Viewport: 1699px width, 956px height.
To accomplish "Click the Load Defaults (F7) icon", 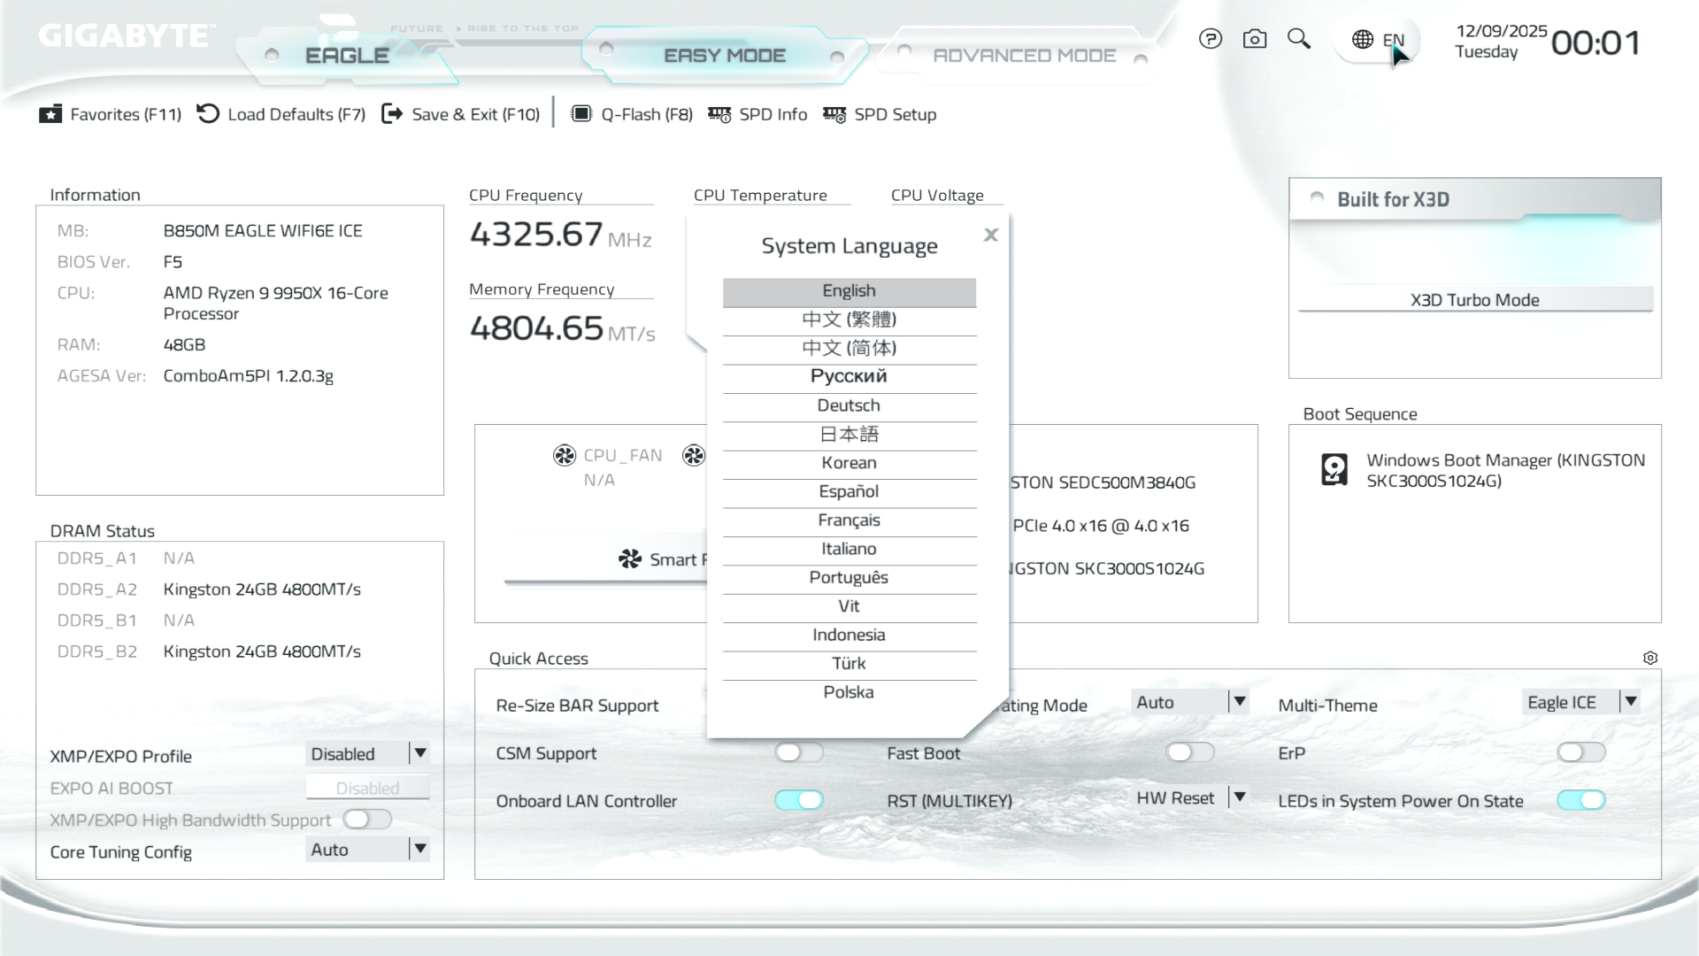I will coord(208,114).
